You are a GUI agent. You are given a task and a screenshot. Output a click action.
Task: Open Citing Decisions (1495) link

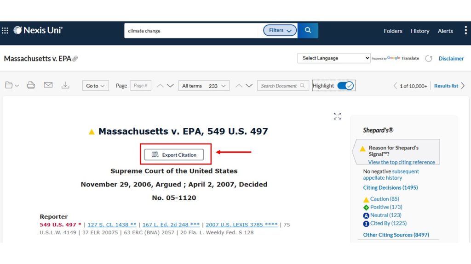click(x=390, y=187)
